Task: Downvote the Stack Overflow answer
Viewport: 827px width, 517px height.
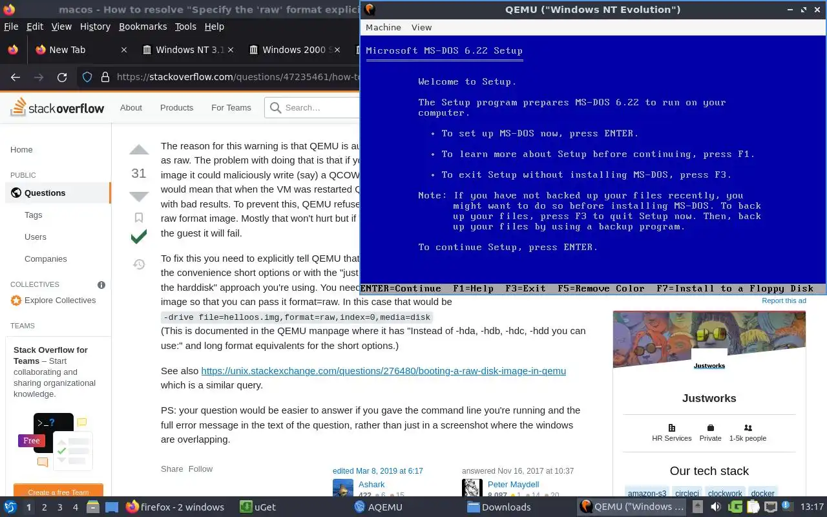Action: click(139, 196)
